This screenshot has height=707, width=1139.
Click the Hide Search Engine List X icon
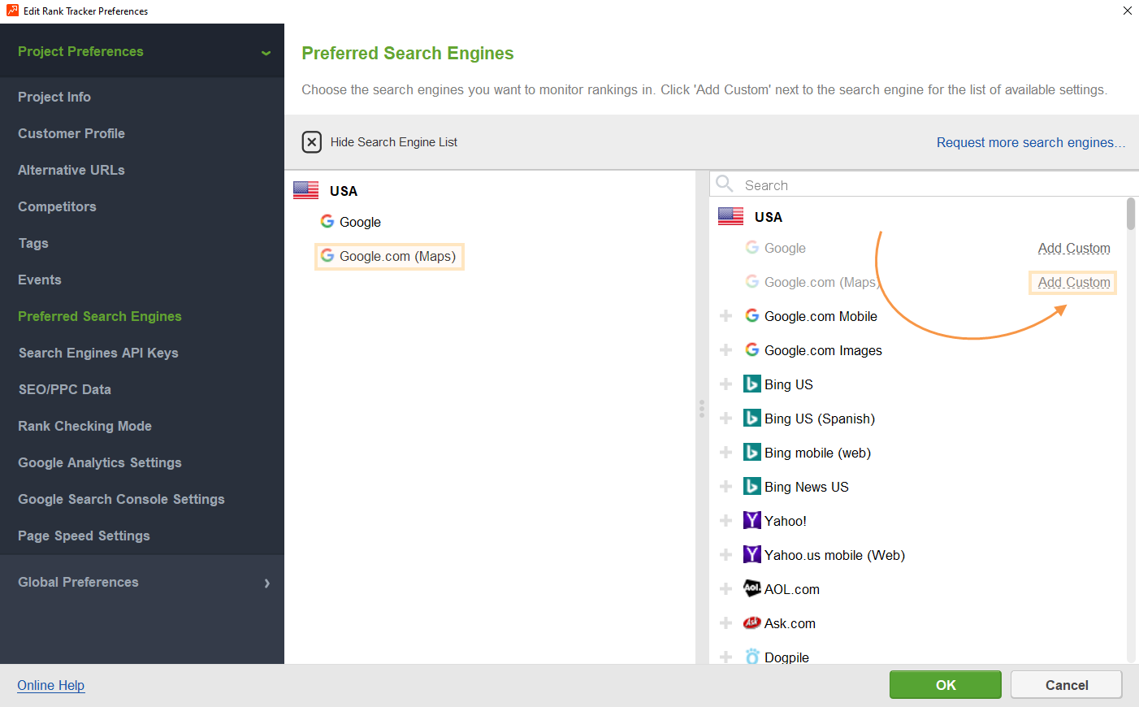(x=312, y=142)
